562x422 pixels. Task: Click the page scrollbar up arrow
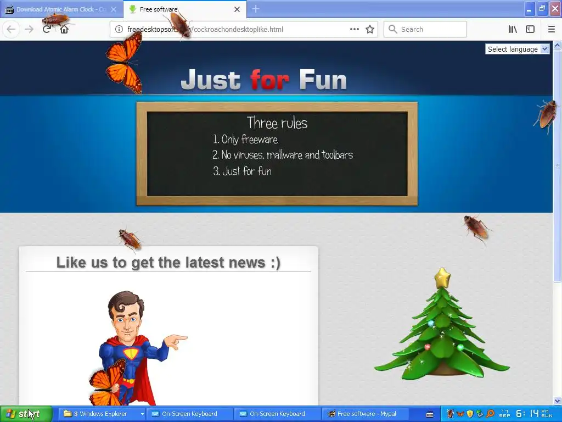click(x=557, y=45)
